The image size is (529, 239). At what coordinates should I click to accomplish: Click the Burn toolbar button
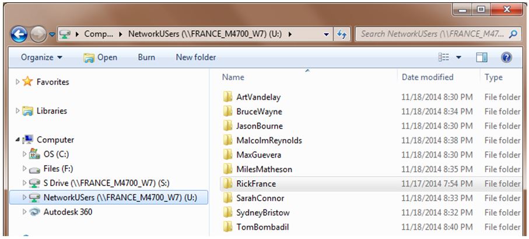coord(146,57)
